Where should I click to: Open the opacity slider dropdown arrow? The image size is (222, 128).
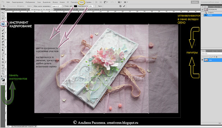94,6
